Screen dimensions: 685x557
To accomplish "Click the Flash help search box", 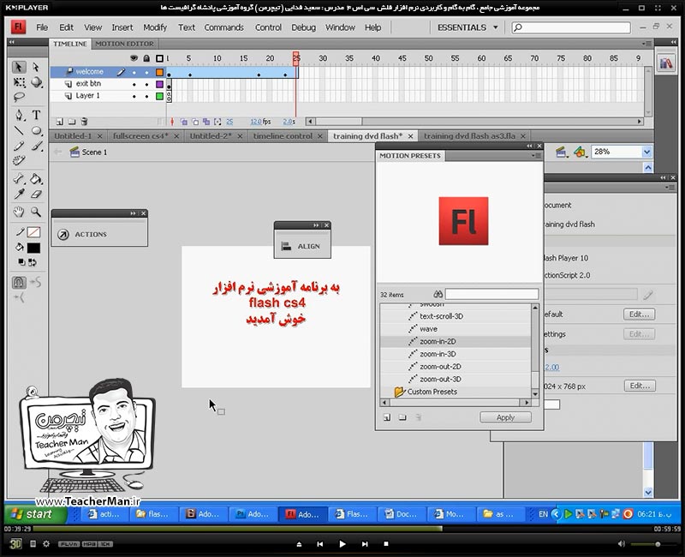I will [x=571, y=27].
